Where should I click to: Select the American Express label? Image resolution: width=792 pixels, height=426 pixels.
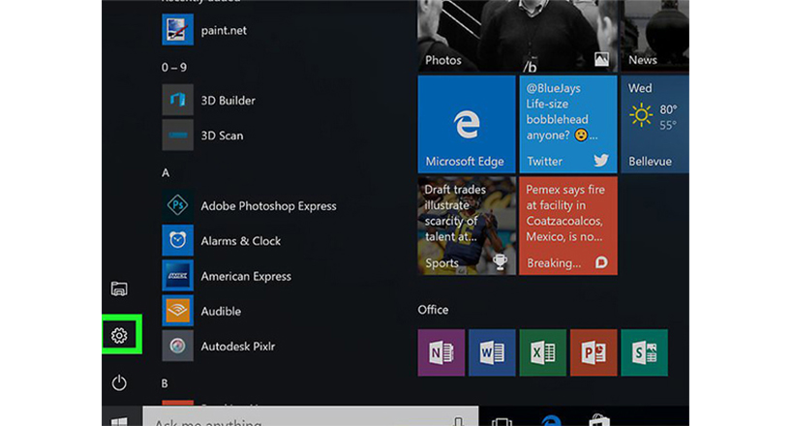[x=246, y=277]
